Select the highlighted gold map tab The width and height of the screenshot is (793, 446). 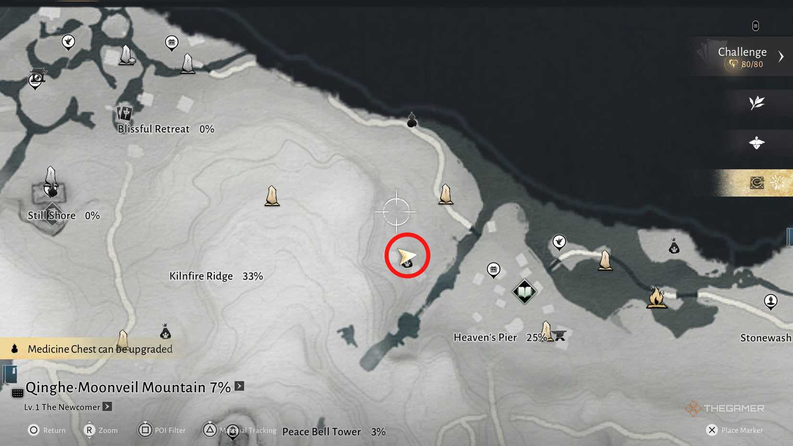(x=756, y=183)
